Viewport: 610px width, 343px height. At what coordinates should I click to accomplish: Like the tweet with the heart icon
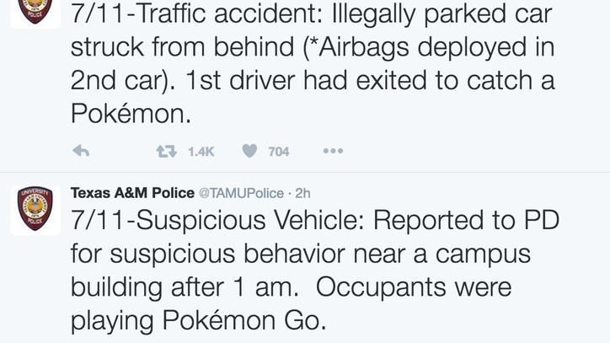[x=249, y=152]
